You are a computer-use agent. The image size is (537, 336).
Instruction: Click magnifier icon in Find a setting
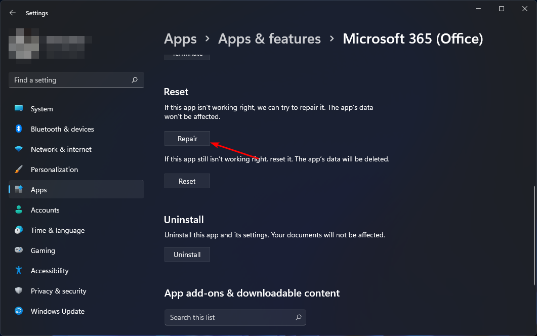click(x=135, y=80)
